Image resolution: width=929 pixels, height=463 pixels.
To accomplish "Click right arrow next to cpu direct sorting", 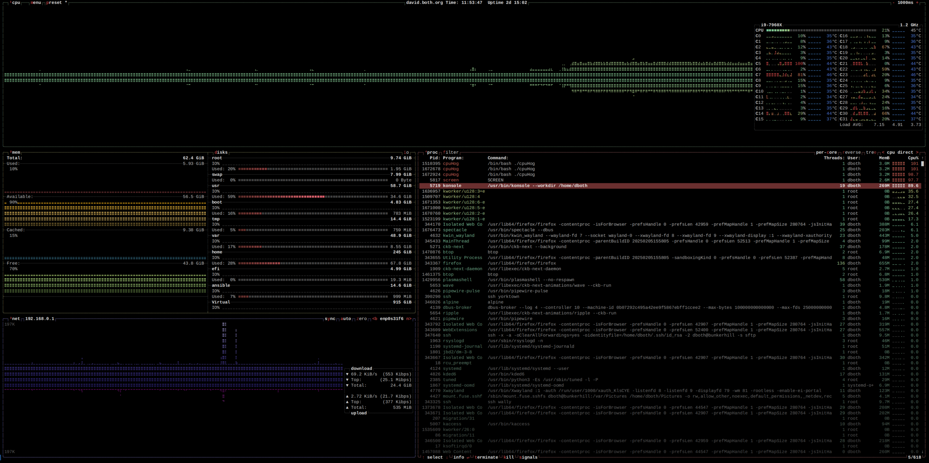I will tap(917, 152).
